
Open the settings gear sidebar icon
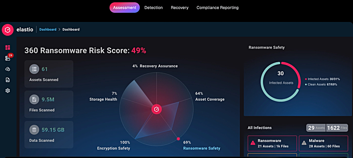(8, 91)
